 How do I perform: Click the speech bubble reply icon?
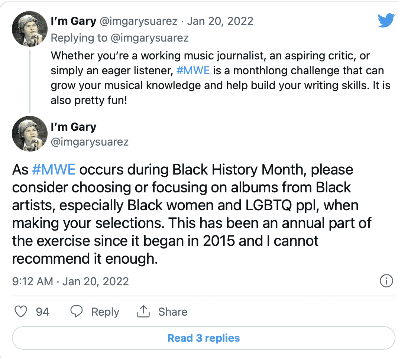pos(76,312)
